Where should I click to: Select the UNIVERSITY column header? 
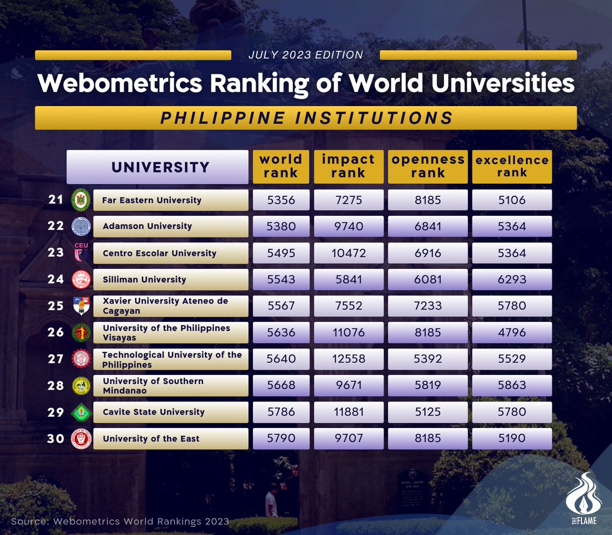point(158,167)
